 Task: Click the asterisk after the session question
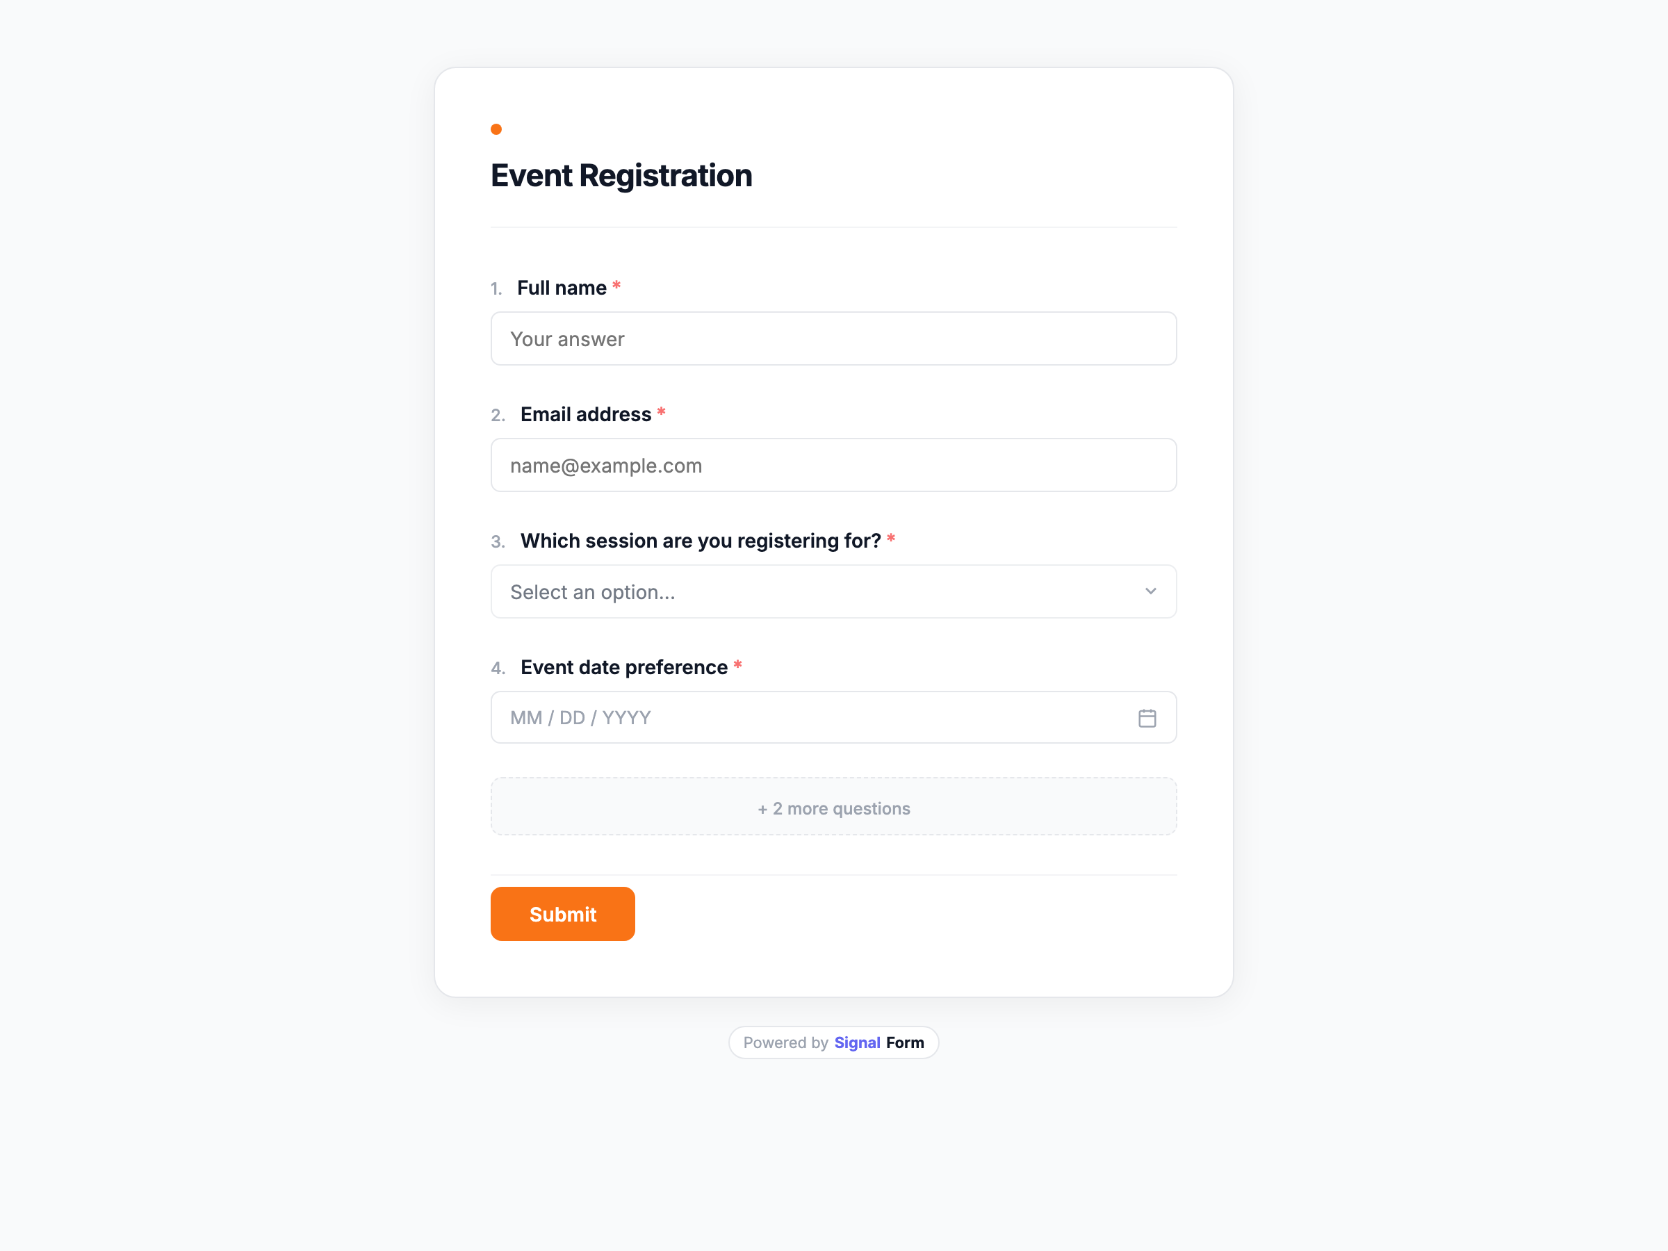click(890, 539)
